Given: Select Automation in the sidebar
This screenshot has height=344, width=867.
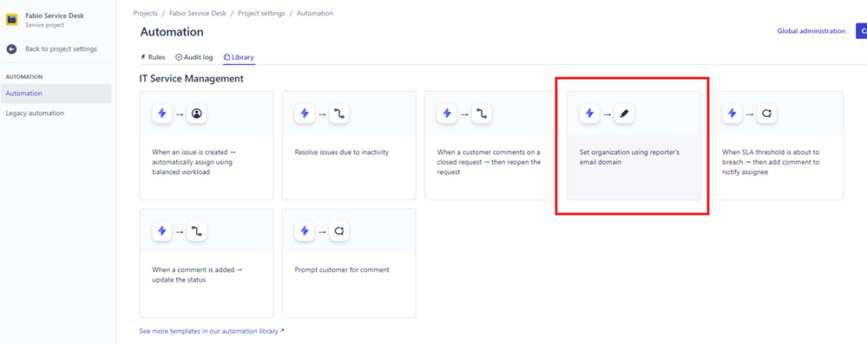Looking at the screenshot, I should pyautogui.click(x=56, y=94).
